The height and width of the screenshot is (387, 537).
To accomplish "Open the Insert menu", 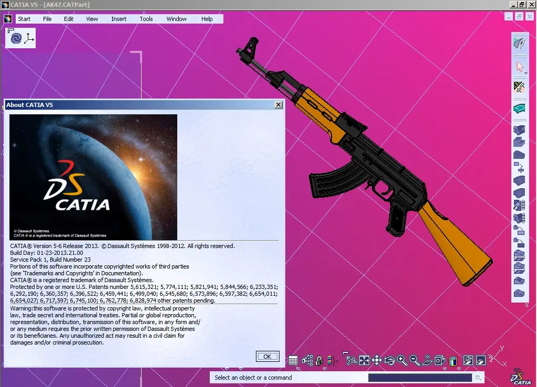I will [119, 19].
